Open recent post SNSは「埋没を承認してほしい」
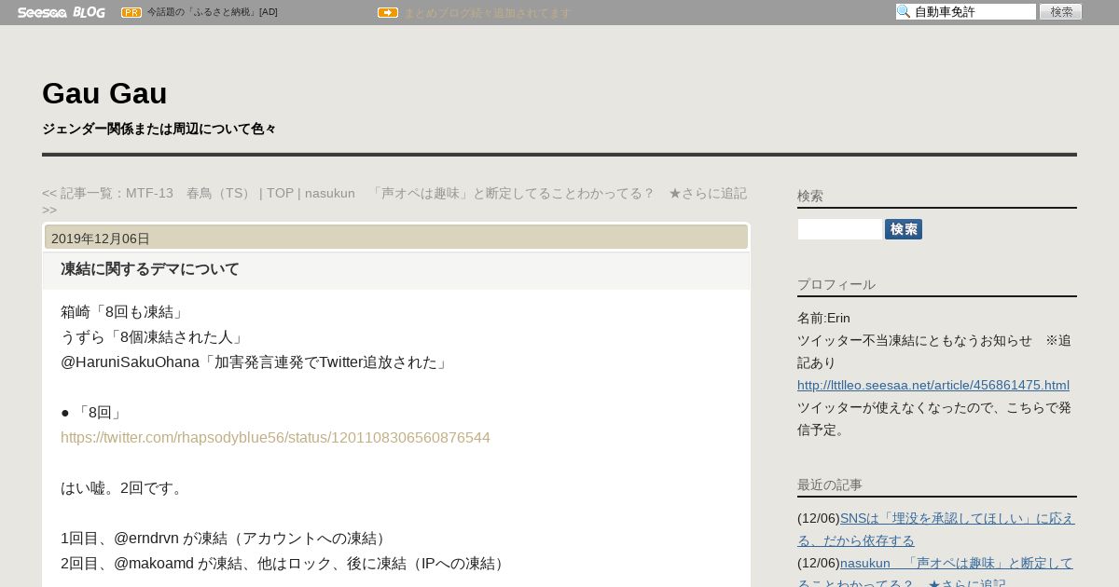Viewport: 1119px width, 587px height. (x=936, y=528)
